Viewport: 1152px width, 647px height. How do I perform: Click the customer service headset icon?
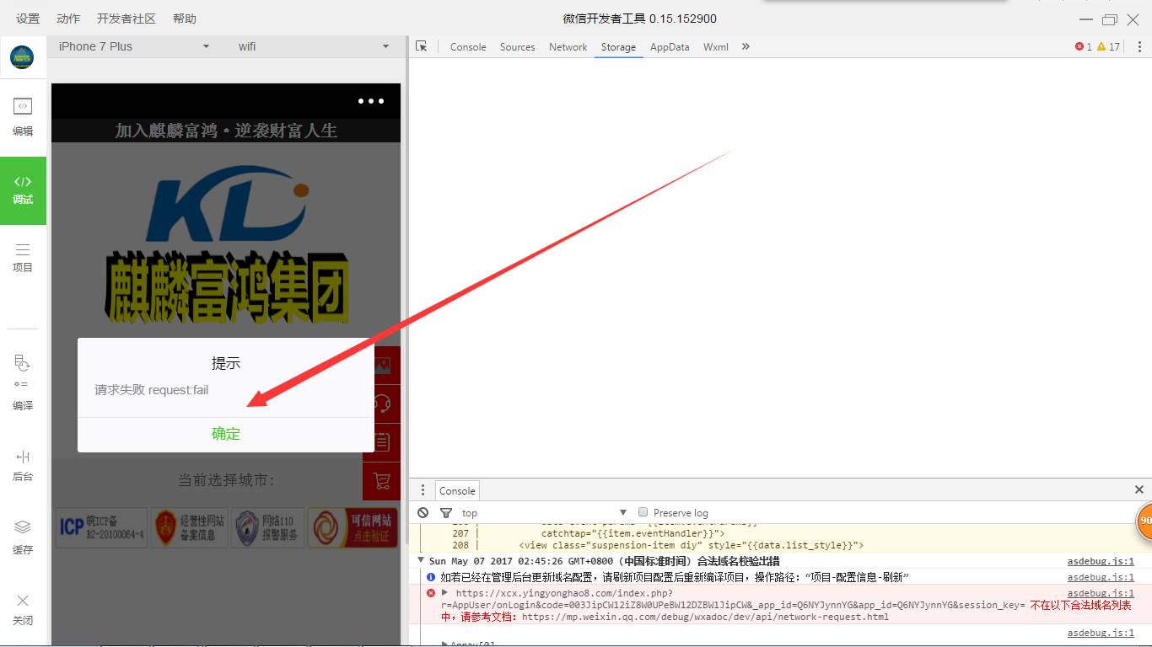coord(382,404)
